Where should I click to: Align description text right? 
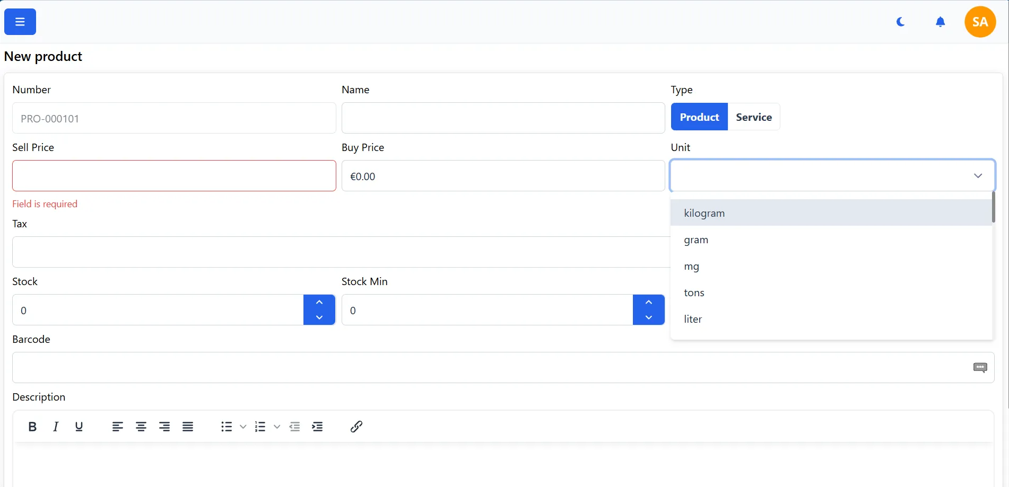[164, 427]
